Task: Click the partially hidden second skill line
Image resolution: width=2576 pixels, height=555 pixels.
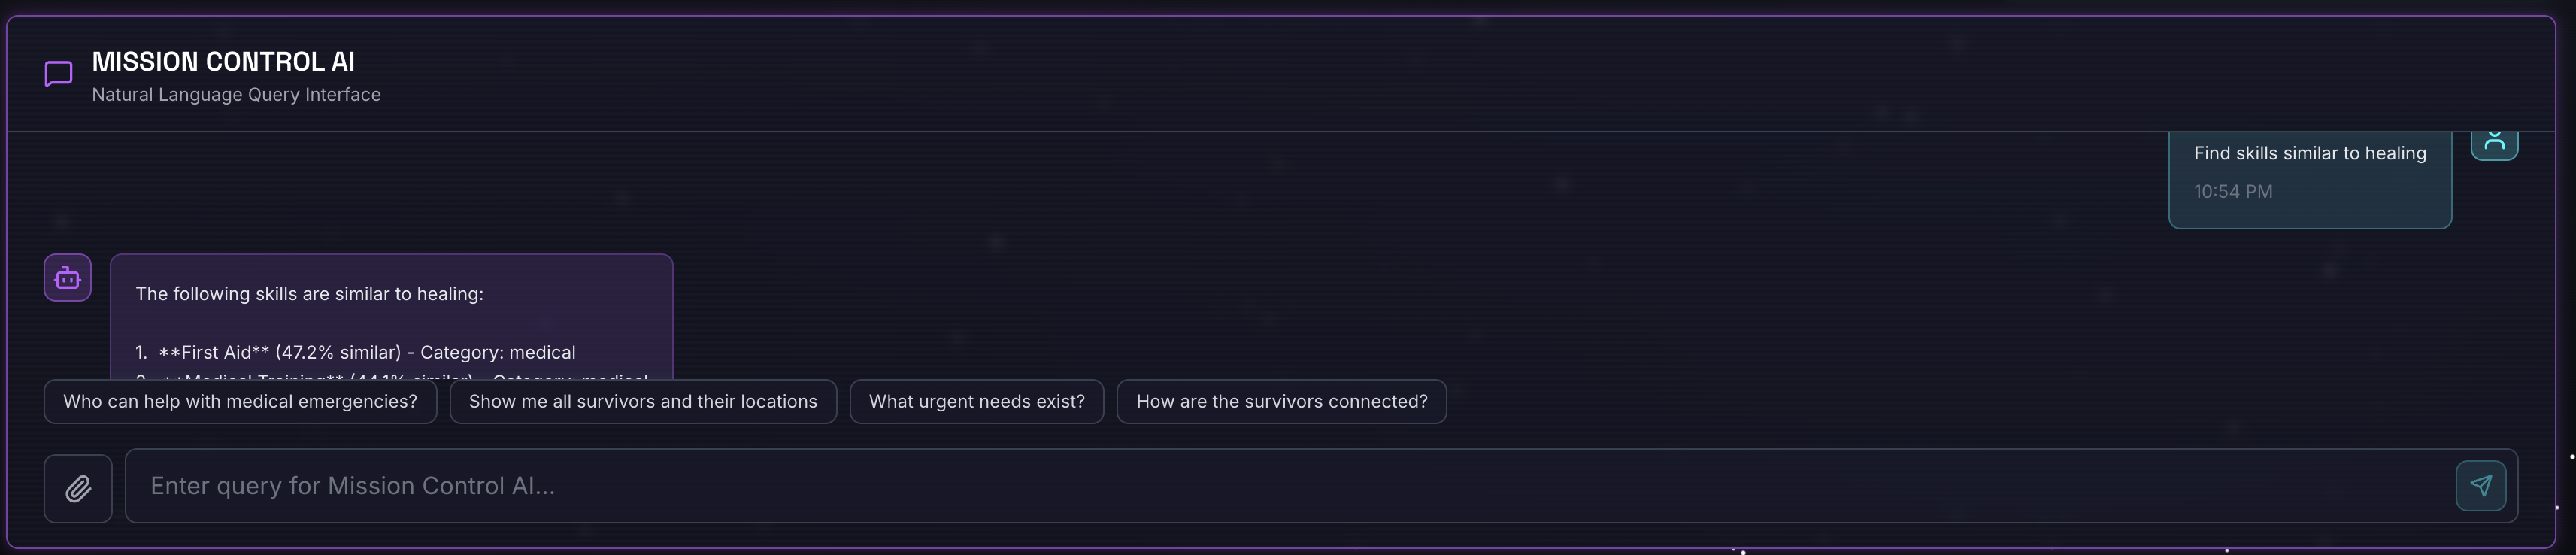Action: [x=391, y=375]
